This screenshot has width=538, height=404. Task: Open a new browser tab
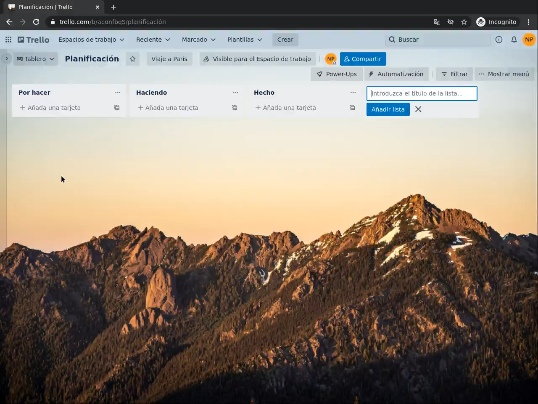(x=113, y=7)
